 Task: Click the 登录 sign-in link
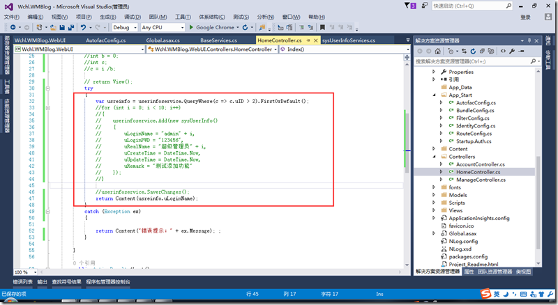[x=526, y=17]
